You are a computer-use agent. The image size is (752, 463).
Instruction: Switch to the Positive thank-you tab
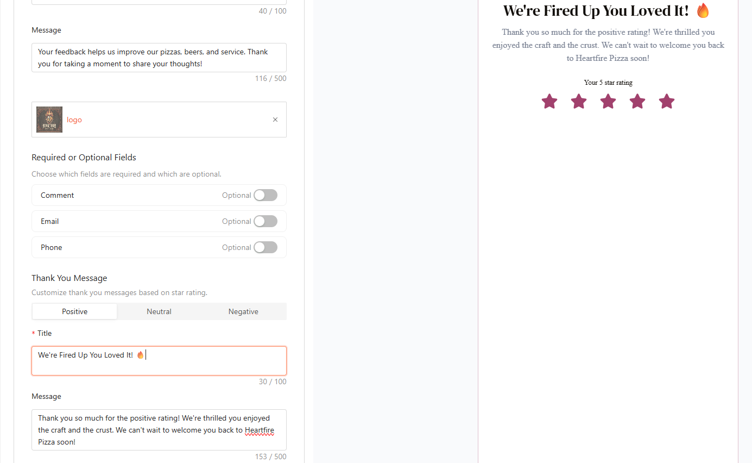click(75, 311)
